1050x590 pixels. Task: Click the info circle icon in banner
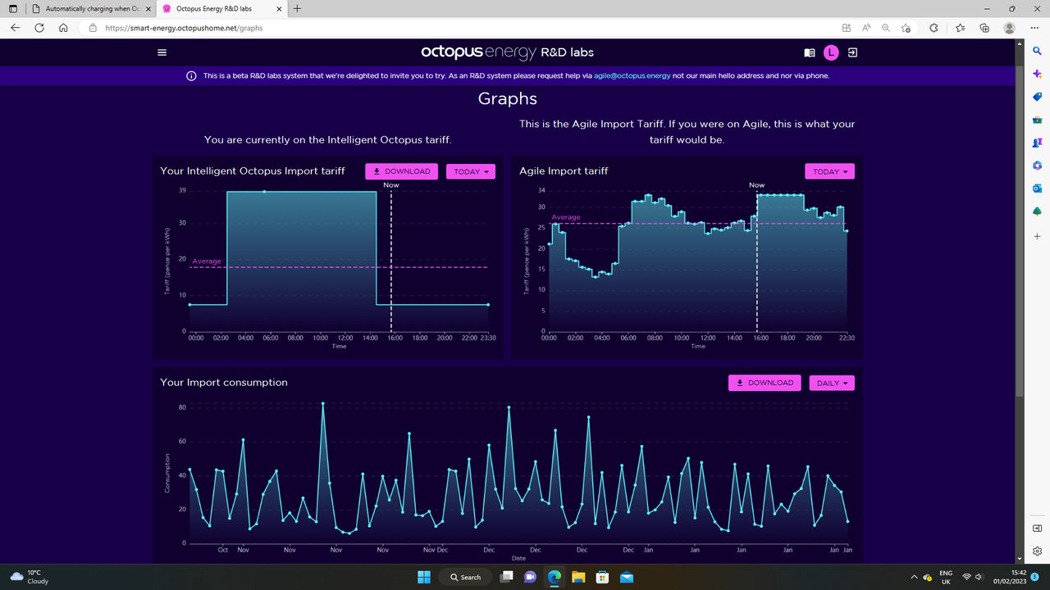coord(191,76)
